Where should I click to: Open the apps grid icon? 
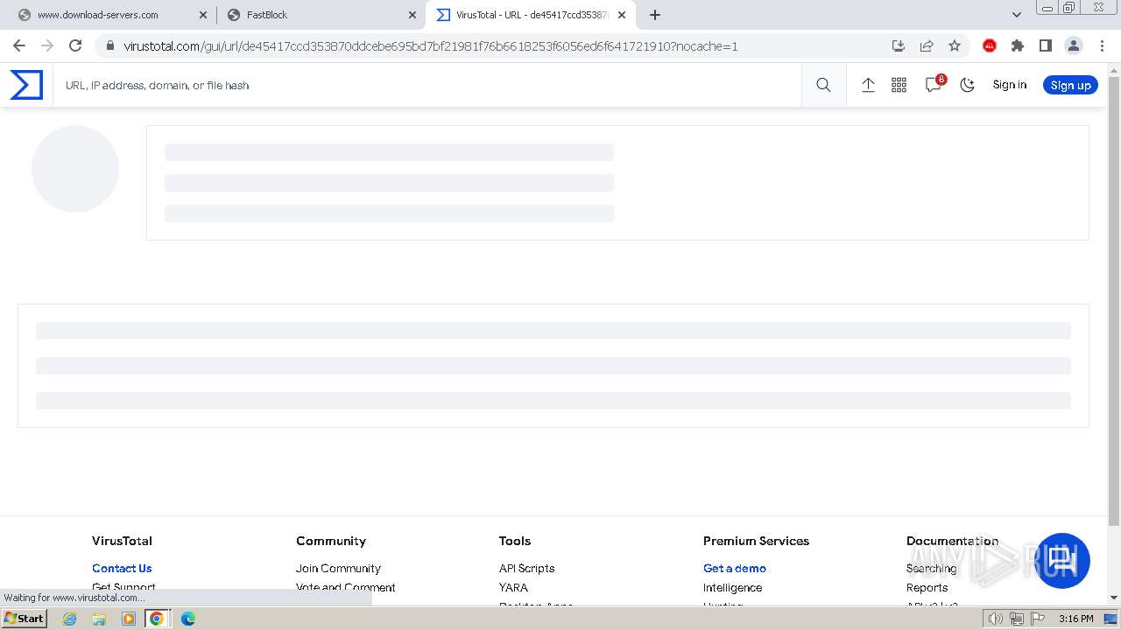(x=899, y=85)
